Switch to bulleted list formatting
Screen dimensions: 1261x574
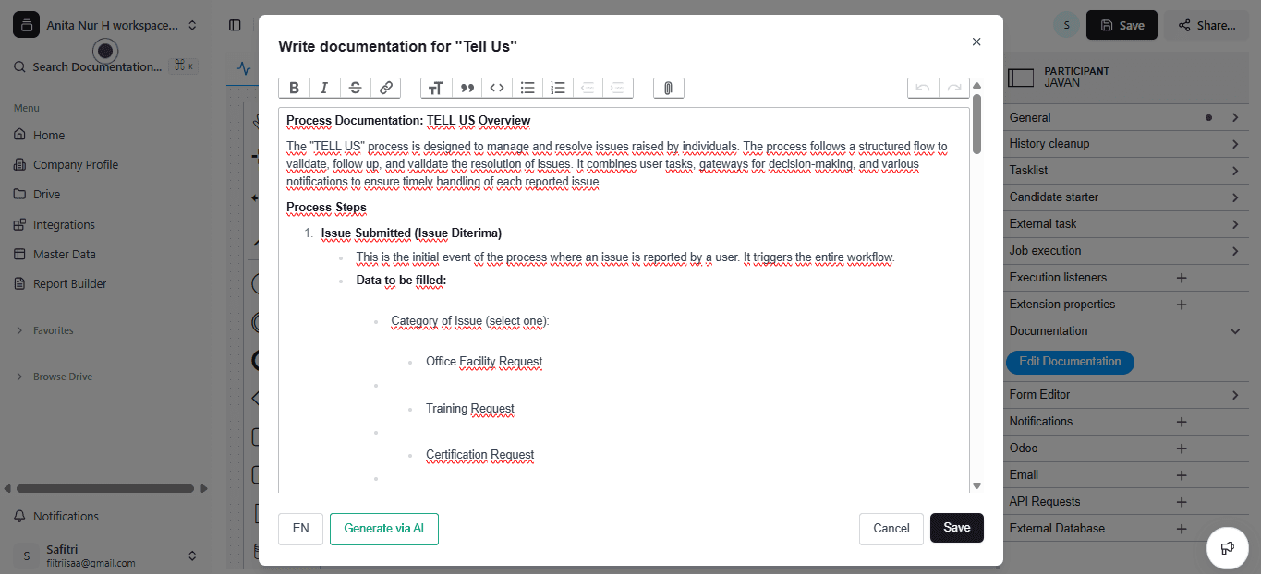click(527, 87)
